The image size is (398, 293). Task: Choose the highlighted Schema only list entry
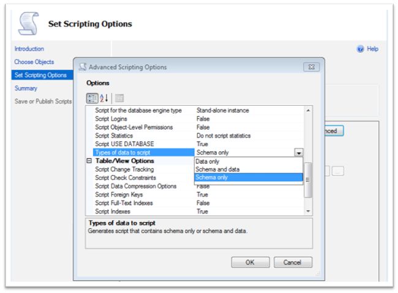(249, 177)
